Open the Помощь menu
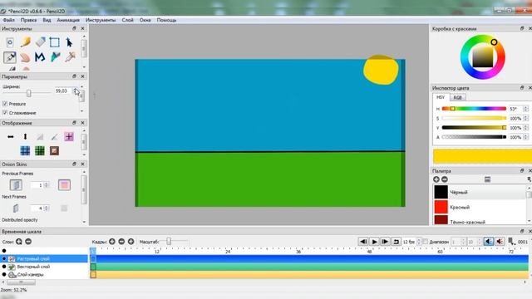The height and width of the screenshot is (299, 532). (166, 20)
